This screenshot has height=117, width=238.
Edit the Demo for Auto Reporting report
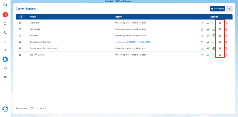[202, 42]
